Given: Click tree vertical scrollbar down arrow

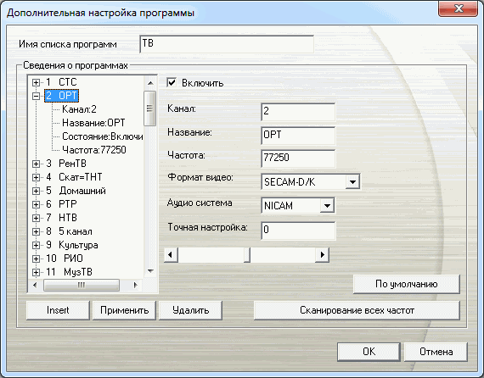Looking at the screenshot, I should click(x=150, y=271).
